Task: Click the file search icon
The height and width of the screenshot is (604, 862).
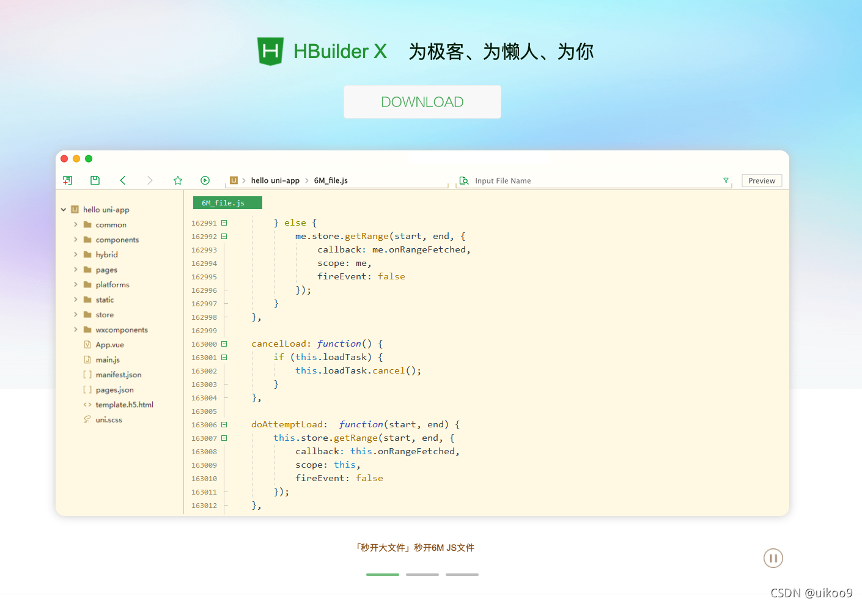Action: [464, 180]
